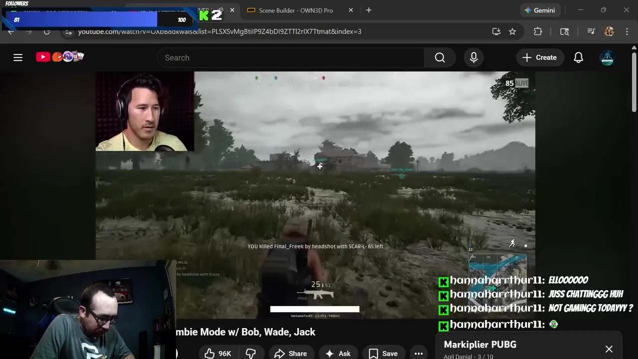This screenshot has height=359, width=638.
Task: Click the YouTube search box
Action: coord(291,58)
